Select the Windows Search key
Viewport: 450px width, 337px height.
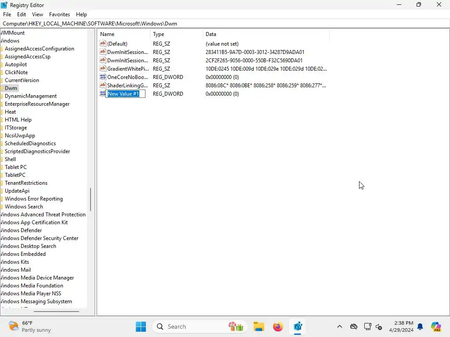(24, 207)
